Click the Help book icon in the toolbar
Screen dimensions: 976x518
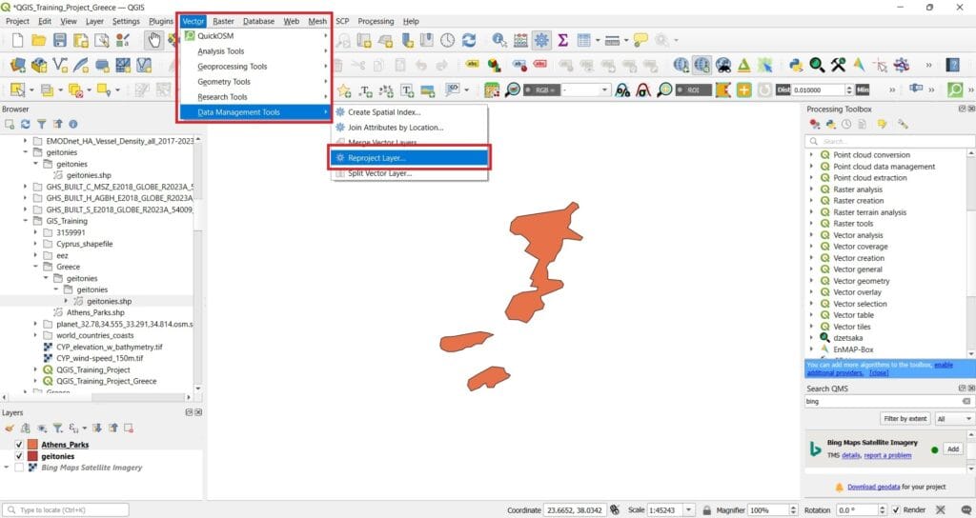point(952,65)
